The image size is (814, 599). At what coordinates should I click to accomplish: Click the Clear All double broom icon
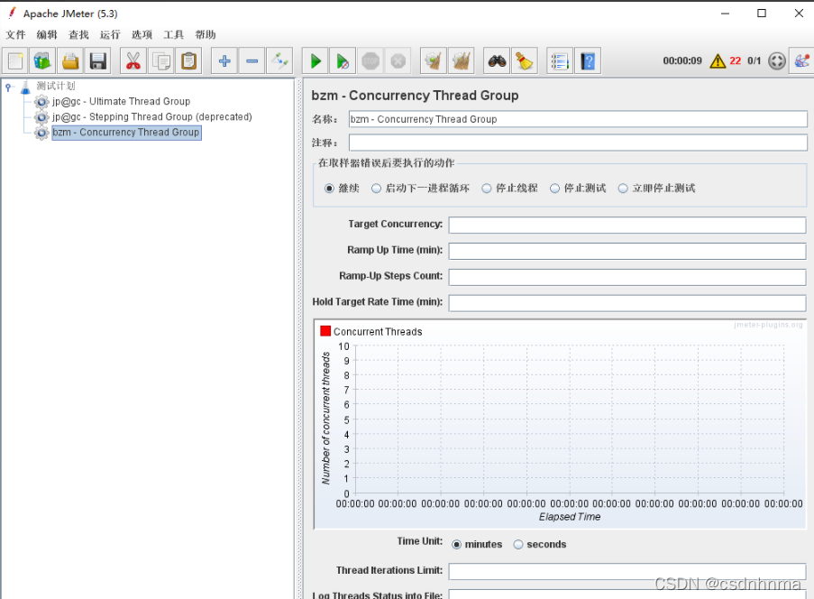tap(461, 61)
